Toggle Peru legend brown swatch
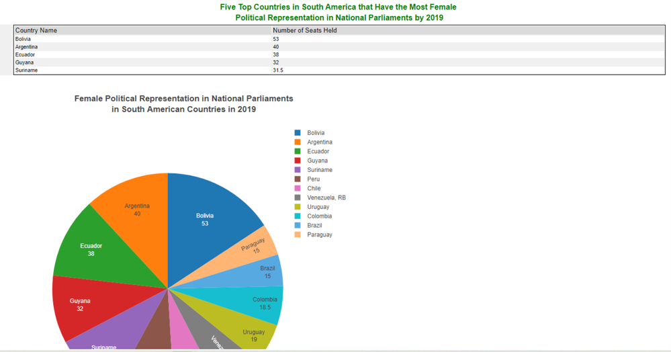671x352 pixels. click(298, 179)
